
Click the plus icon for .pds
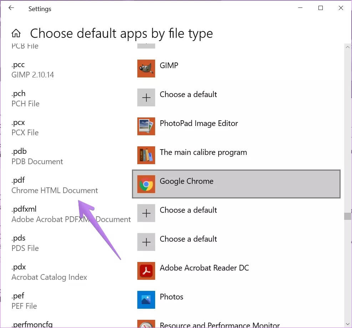point(146,242)
